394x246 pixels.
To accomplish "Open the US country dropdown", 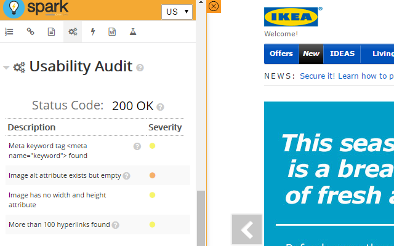I will (x=177, y=12).
